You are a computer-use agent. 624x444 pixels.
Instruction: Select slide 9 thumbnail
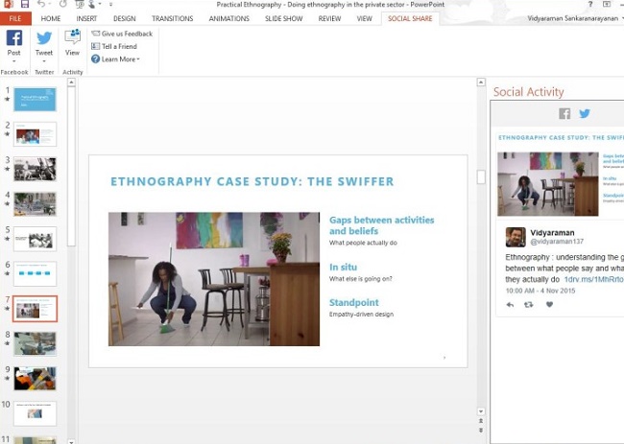35,379
